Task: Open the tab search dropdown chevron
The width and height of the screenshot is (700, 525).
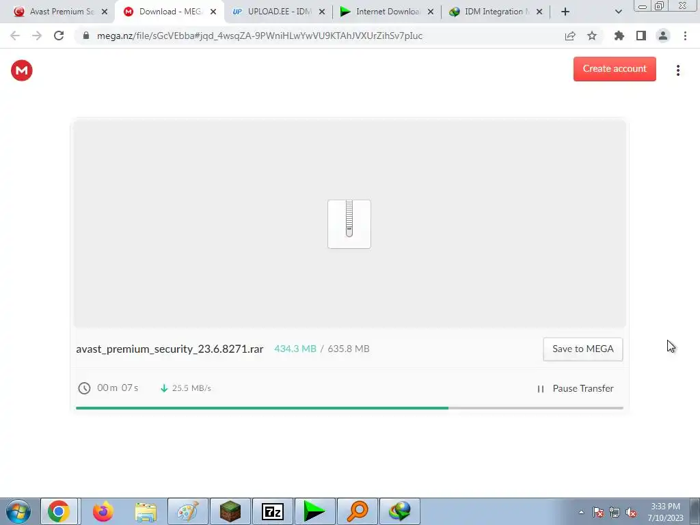Action: pos(618,12)
